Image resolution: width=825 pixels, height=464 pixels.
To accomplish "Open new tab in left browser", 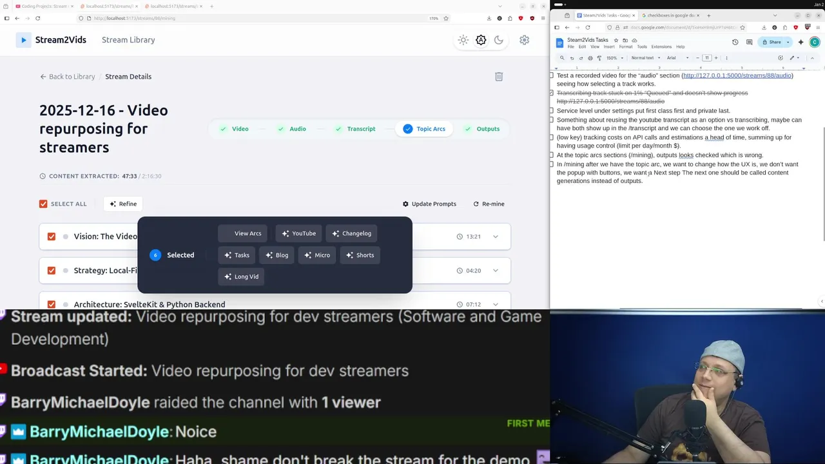I will pos(211,6).
